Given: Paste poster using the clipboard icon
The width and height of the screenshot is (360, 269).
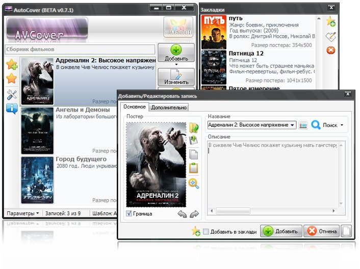Looking at the screenshot, I should (x=193, y=168).
